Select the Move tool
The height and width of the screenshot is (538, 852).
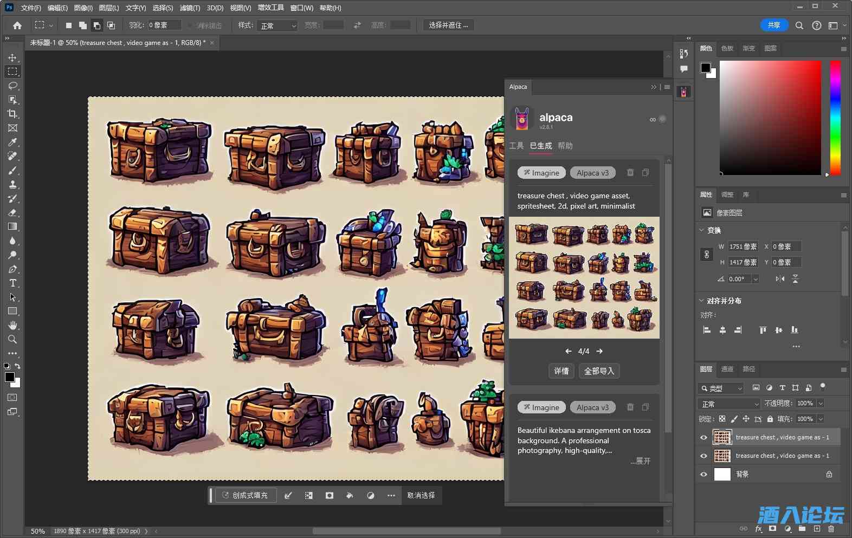pyautogui.click(x=12, y=57)
